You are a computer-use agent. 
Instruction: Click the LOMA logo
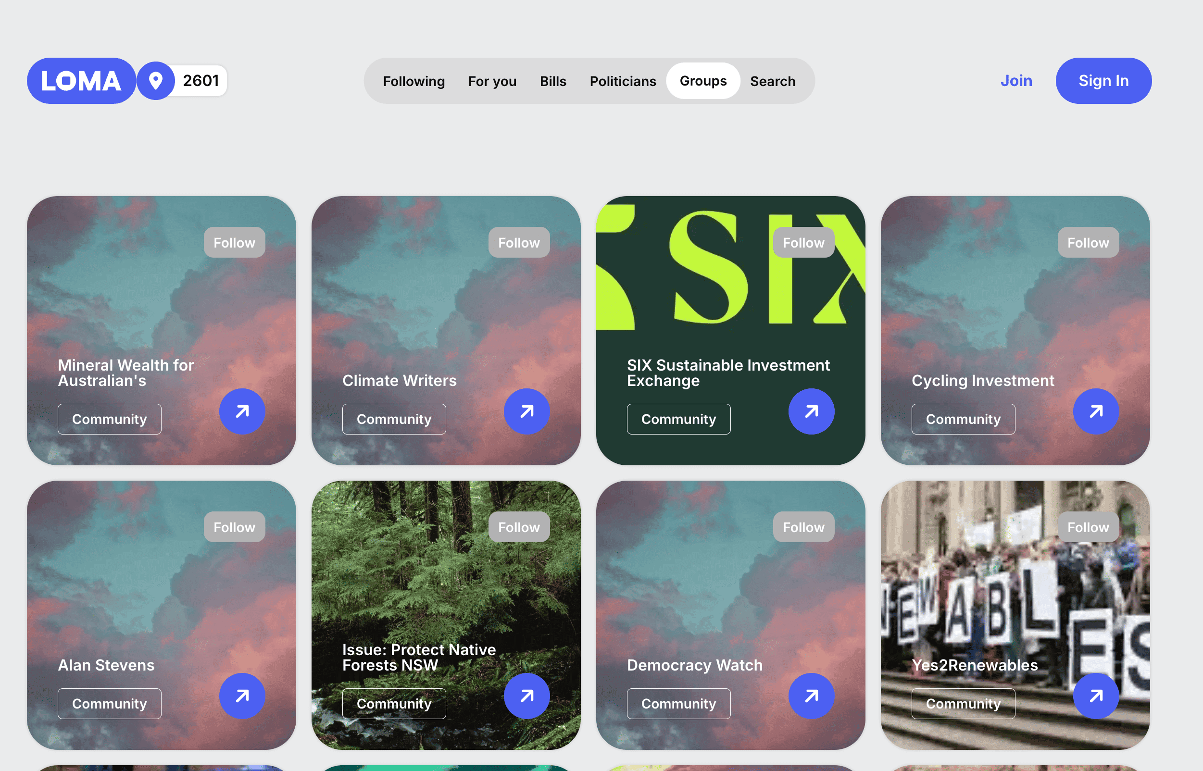[x=81, y=81]
